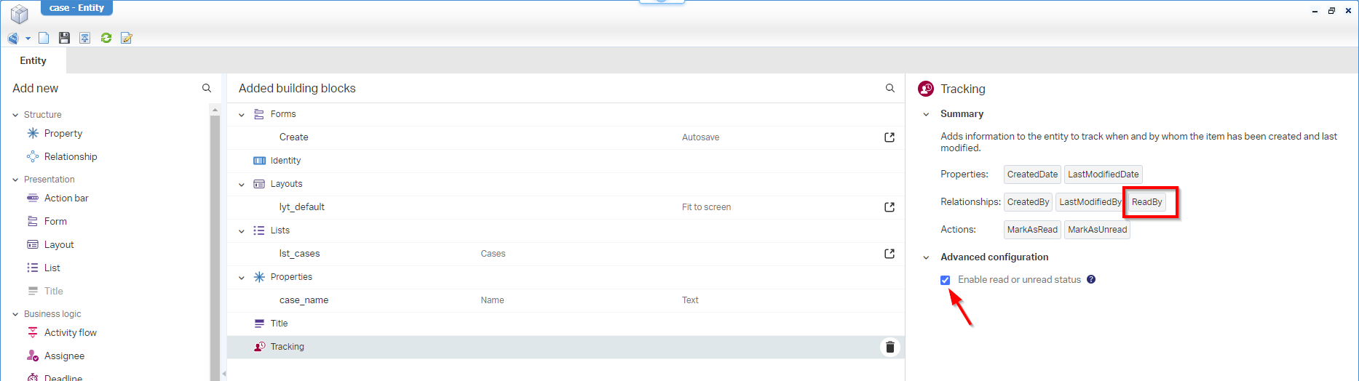
Task: Click the MarkAsUnread action tag
Action: coord(1097,230)
